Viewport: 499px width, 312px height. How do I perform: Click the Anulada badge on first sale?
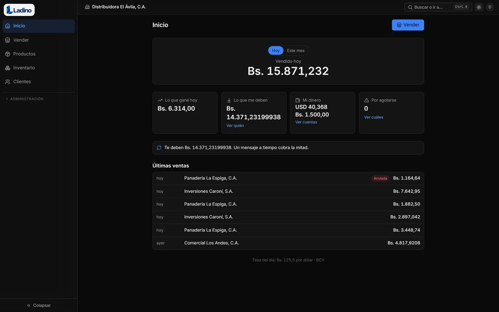[380, 178]
